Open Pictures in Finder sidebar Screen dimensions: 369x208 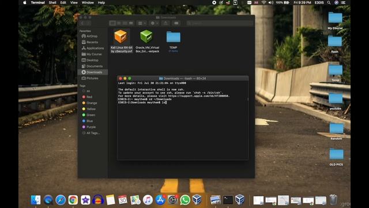click(90, 78)
